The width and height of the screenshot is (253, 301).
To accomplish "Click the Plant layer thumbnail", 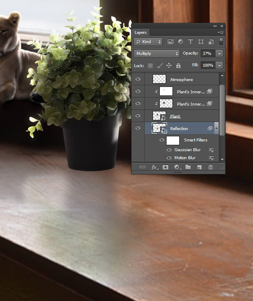I will 159,116.
